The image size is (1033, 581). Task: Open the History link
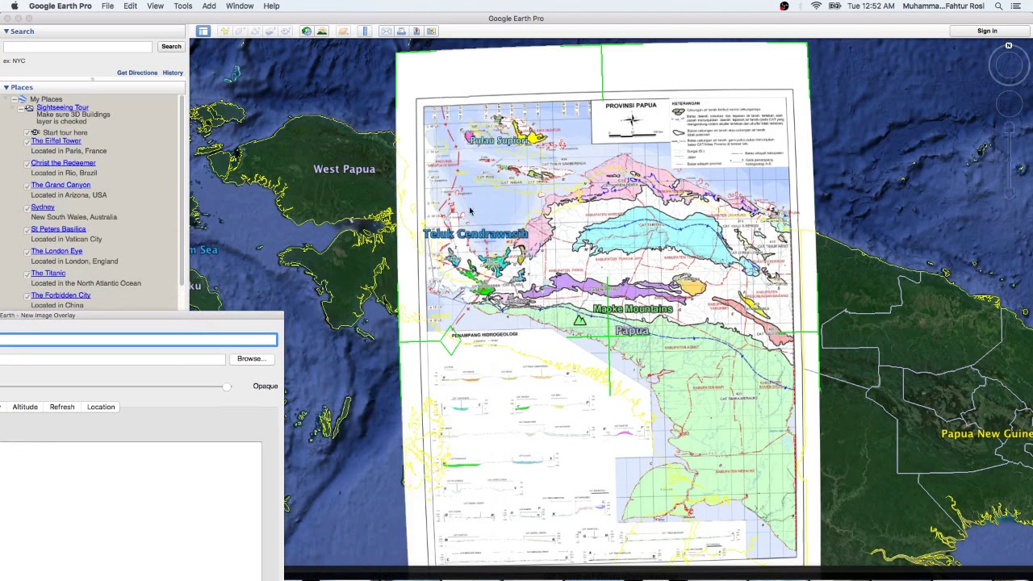(173, 73)
